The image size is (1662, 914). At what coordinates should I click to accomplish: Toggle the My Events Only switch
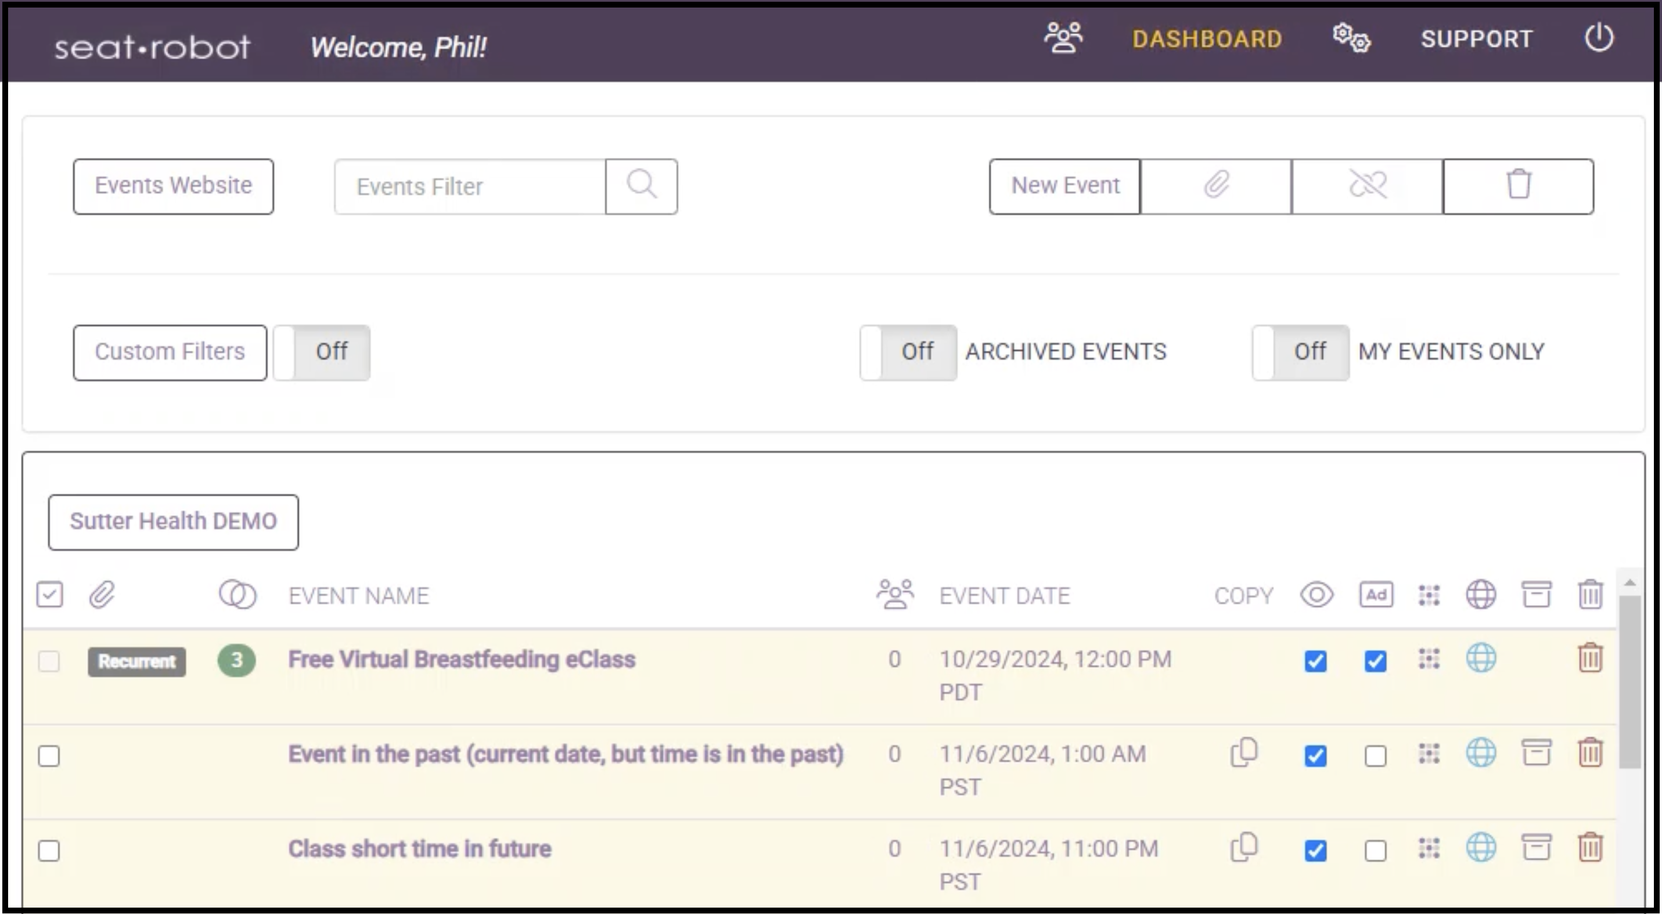(x=1301, y=353)
